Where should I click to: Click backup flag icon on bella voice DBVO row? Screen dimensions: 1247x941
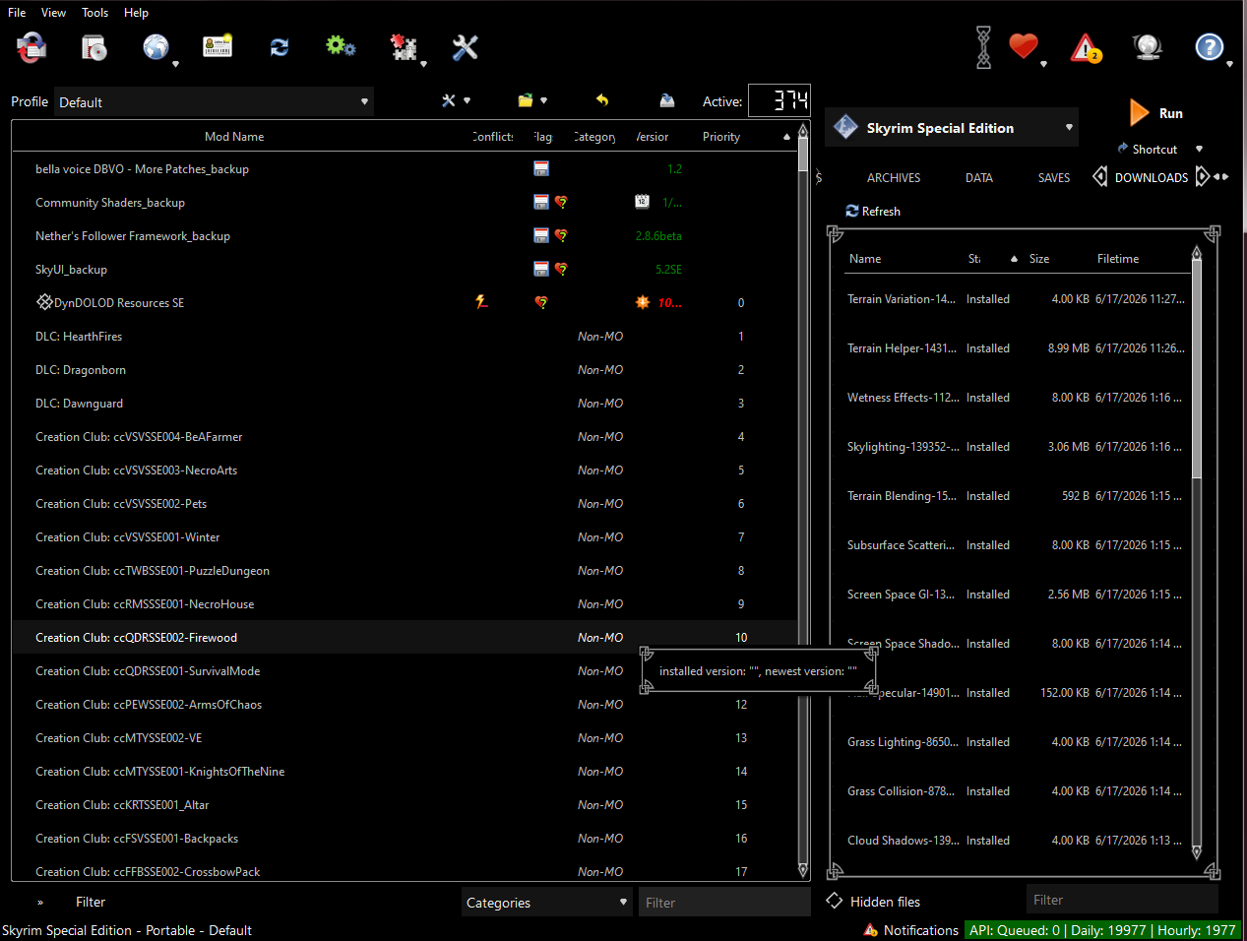coord(541,168)
